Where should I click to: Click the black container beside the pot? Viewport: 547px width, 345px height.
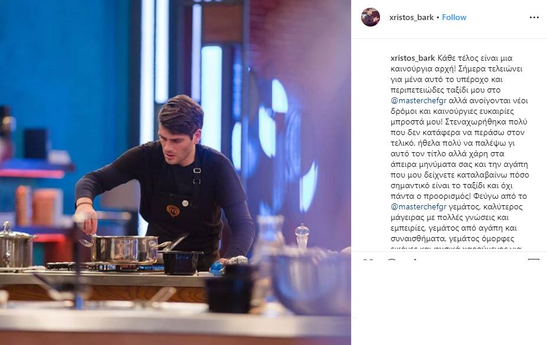pos(180,262)
